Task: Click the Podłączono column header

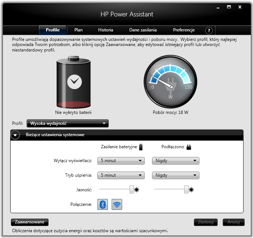Action: [173, 147]
